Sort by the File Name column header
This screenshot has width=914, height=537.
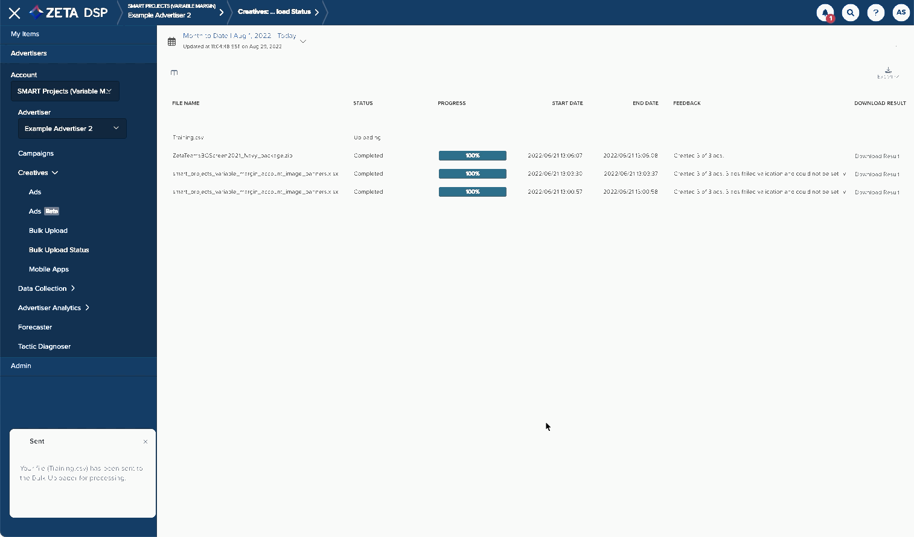pyautogui.click(x=186, y=103)
